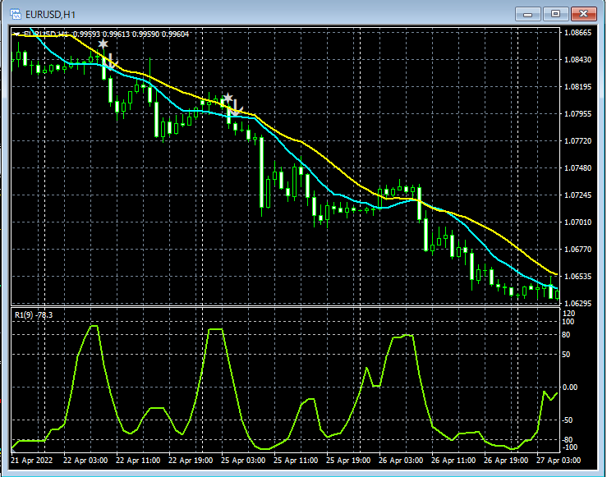Click the down arrow signal near 25 Apr 03:00
607x477 pixels.
click(236, 108)
